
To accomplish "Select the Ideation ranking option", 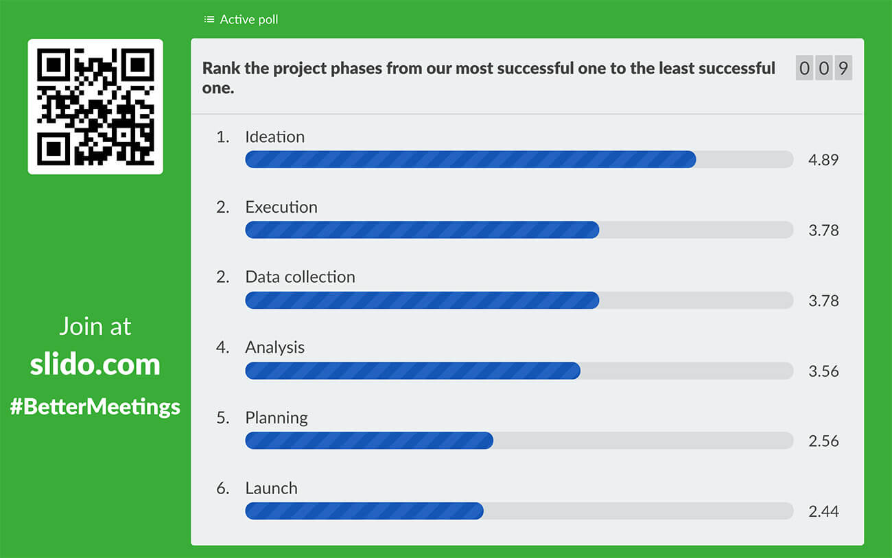I will pyautogui.click(x=274, y=137).
